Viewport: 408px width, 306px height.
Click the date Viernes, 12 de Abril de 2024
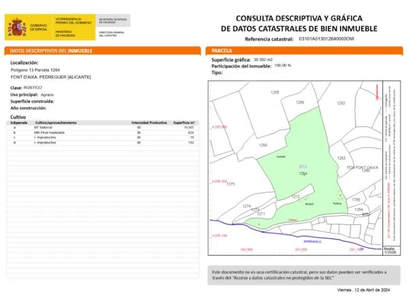[x=364, y=290]
